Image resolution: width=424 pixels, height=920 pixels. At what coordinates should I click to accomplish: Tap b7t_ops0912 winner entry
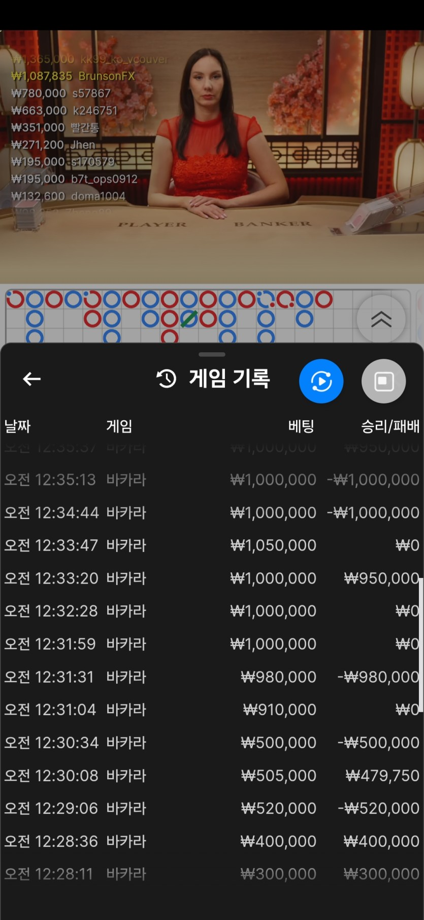click(x=75, y=179)
